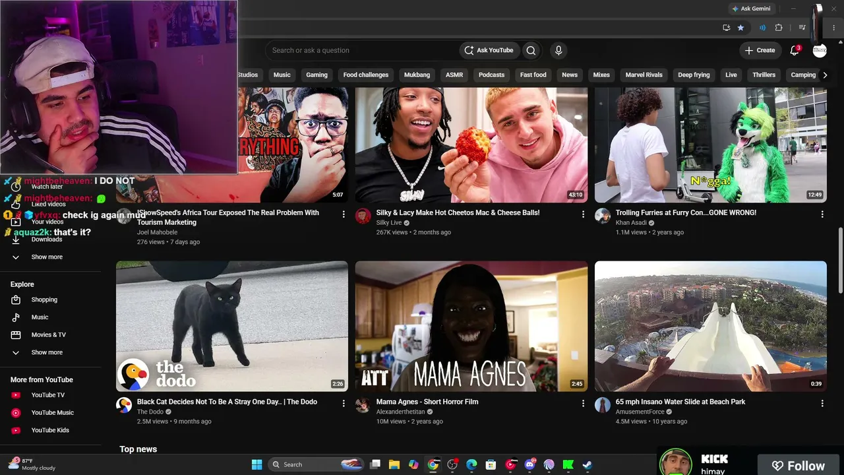Open Discord from the taskbar

pyautogui.click(x=529, y=464)
